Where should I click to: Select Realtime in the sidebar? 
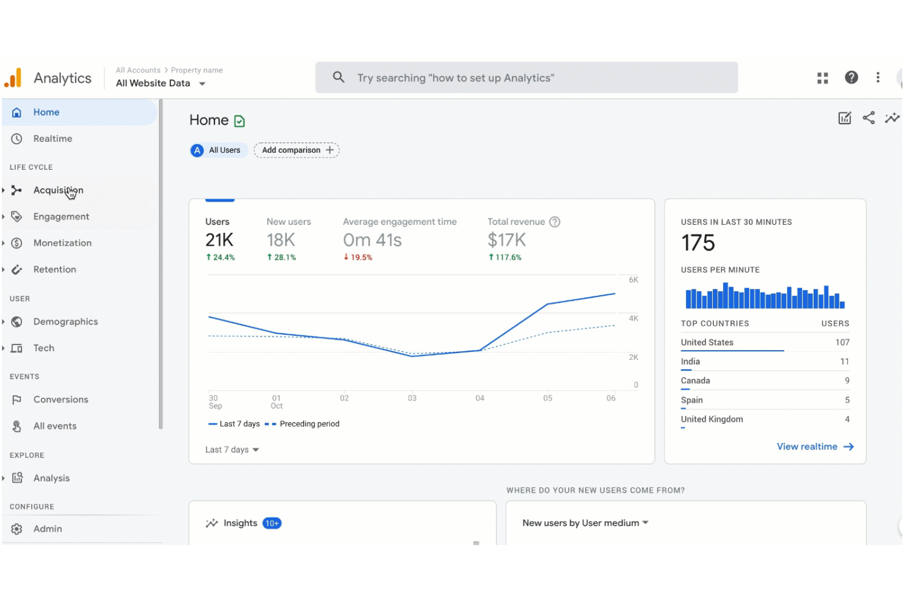click(79, 139)
